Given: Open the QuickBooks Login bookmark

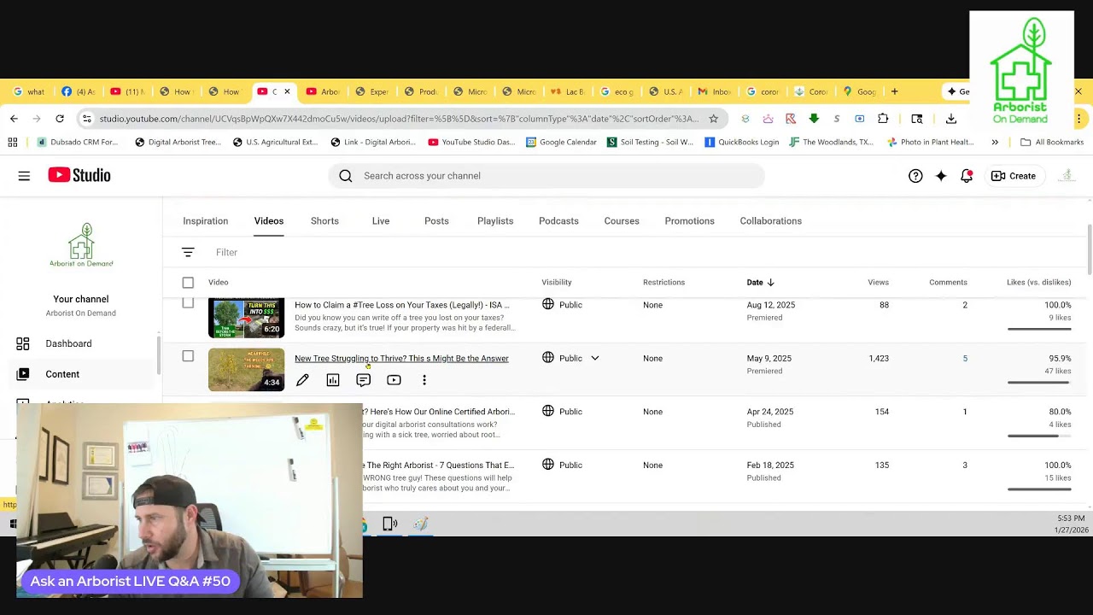Looking at the screenshot, I should point(741,143).
